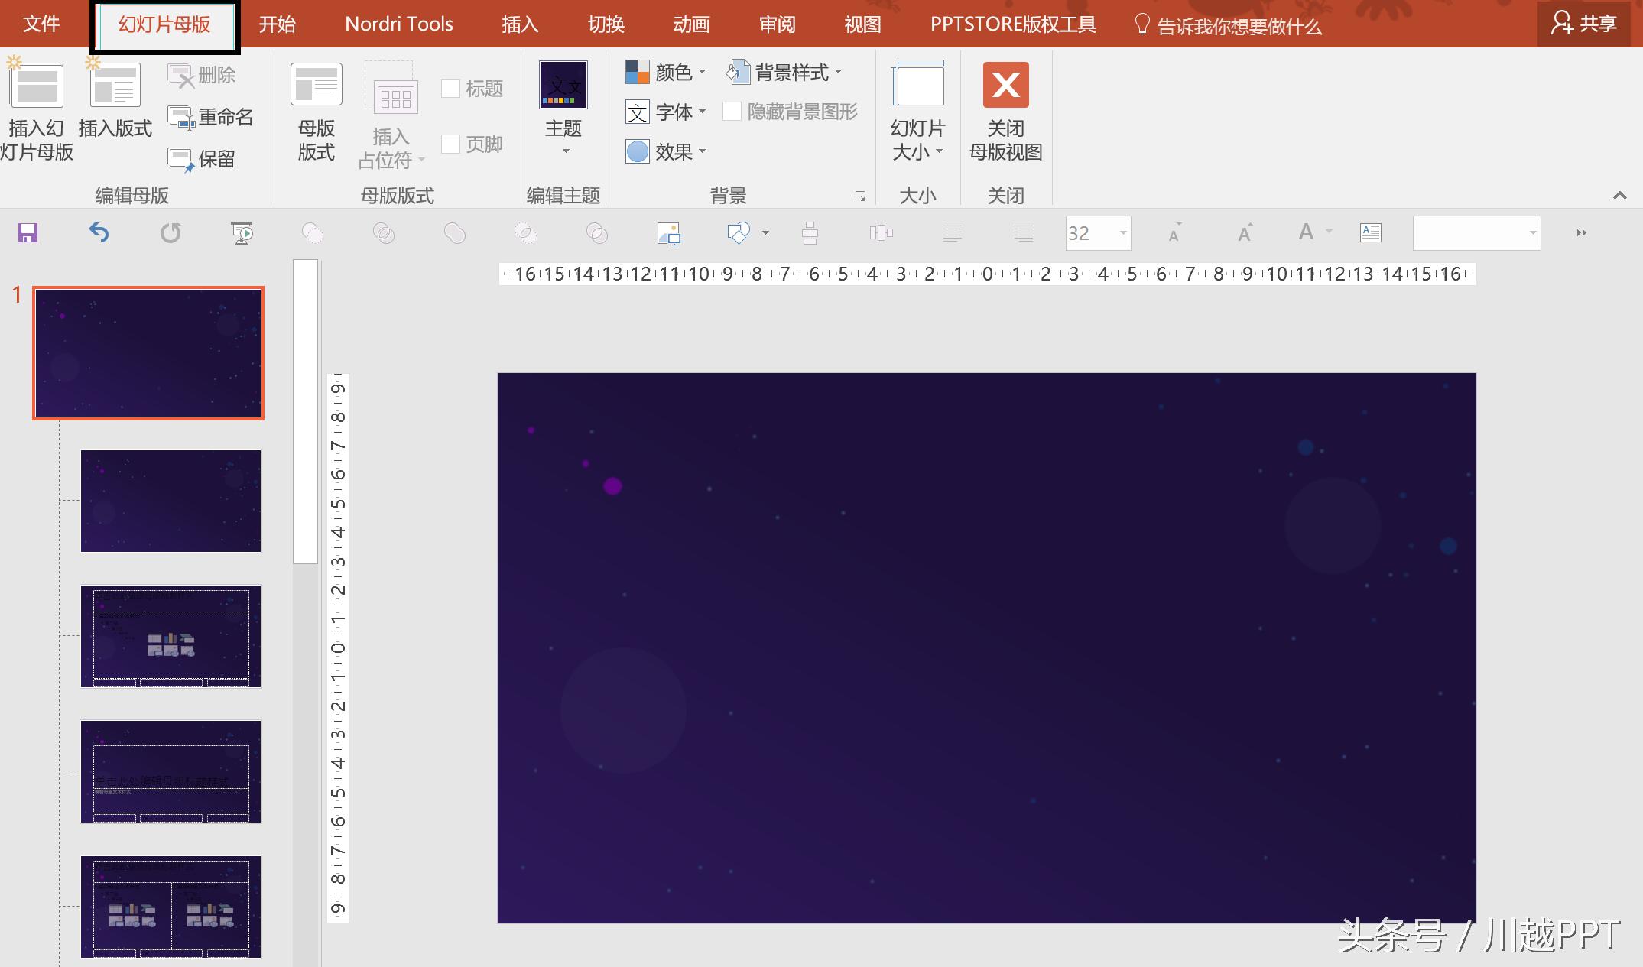1643x967 pixels.
Task: Open the 背景 group dialog launcher
Action: tap(861, 196)
